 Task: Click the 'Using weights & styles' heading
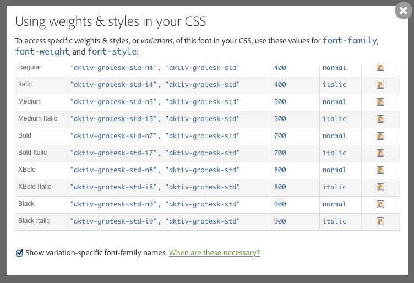pos(110,21)
